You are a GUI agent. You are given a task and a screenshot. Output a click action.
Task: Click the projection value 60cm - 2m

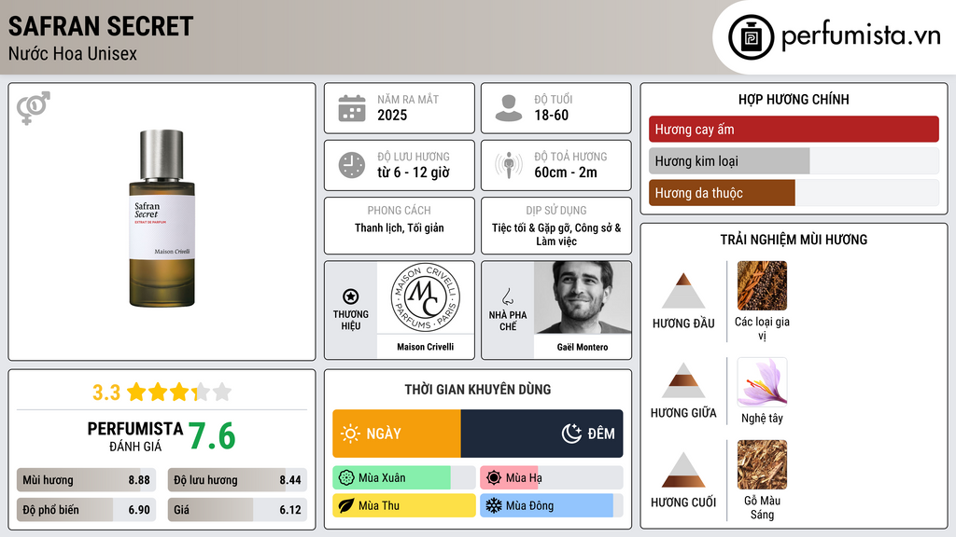point(566,172)
